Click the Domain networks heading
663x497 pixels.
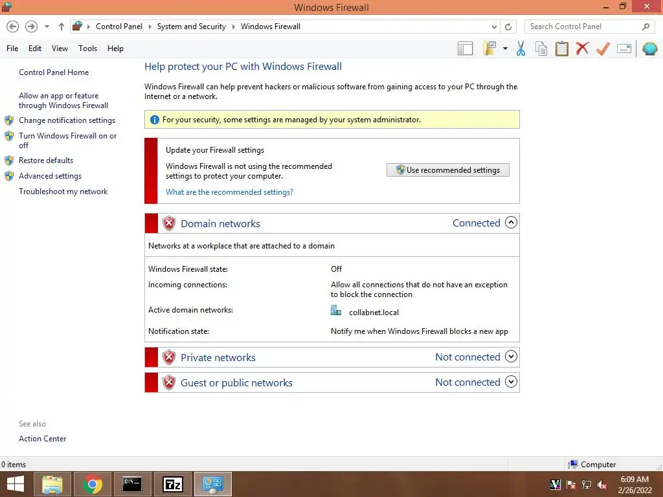(x=220, y=223)
